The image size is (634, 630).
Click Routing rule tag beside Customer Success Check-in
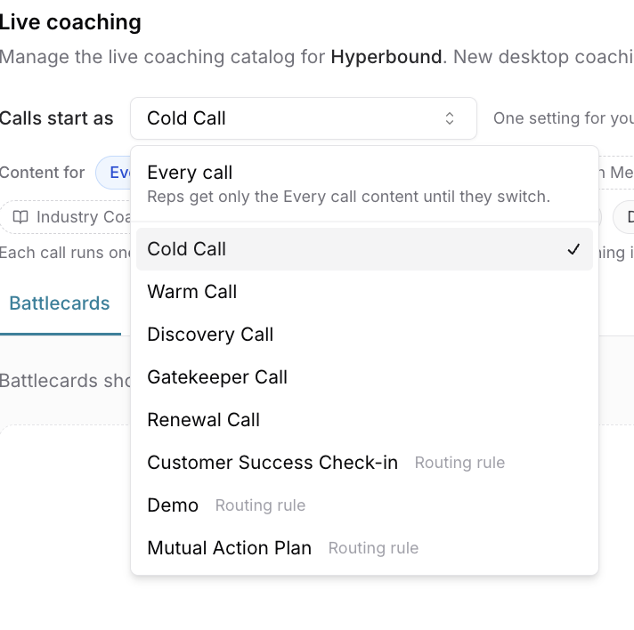click(x=459, y=463)
